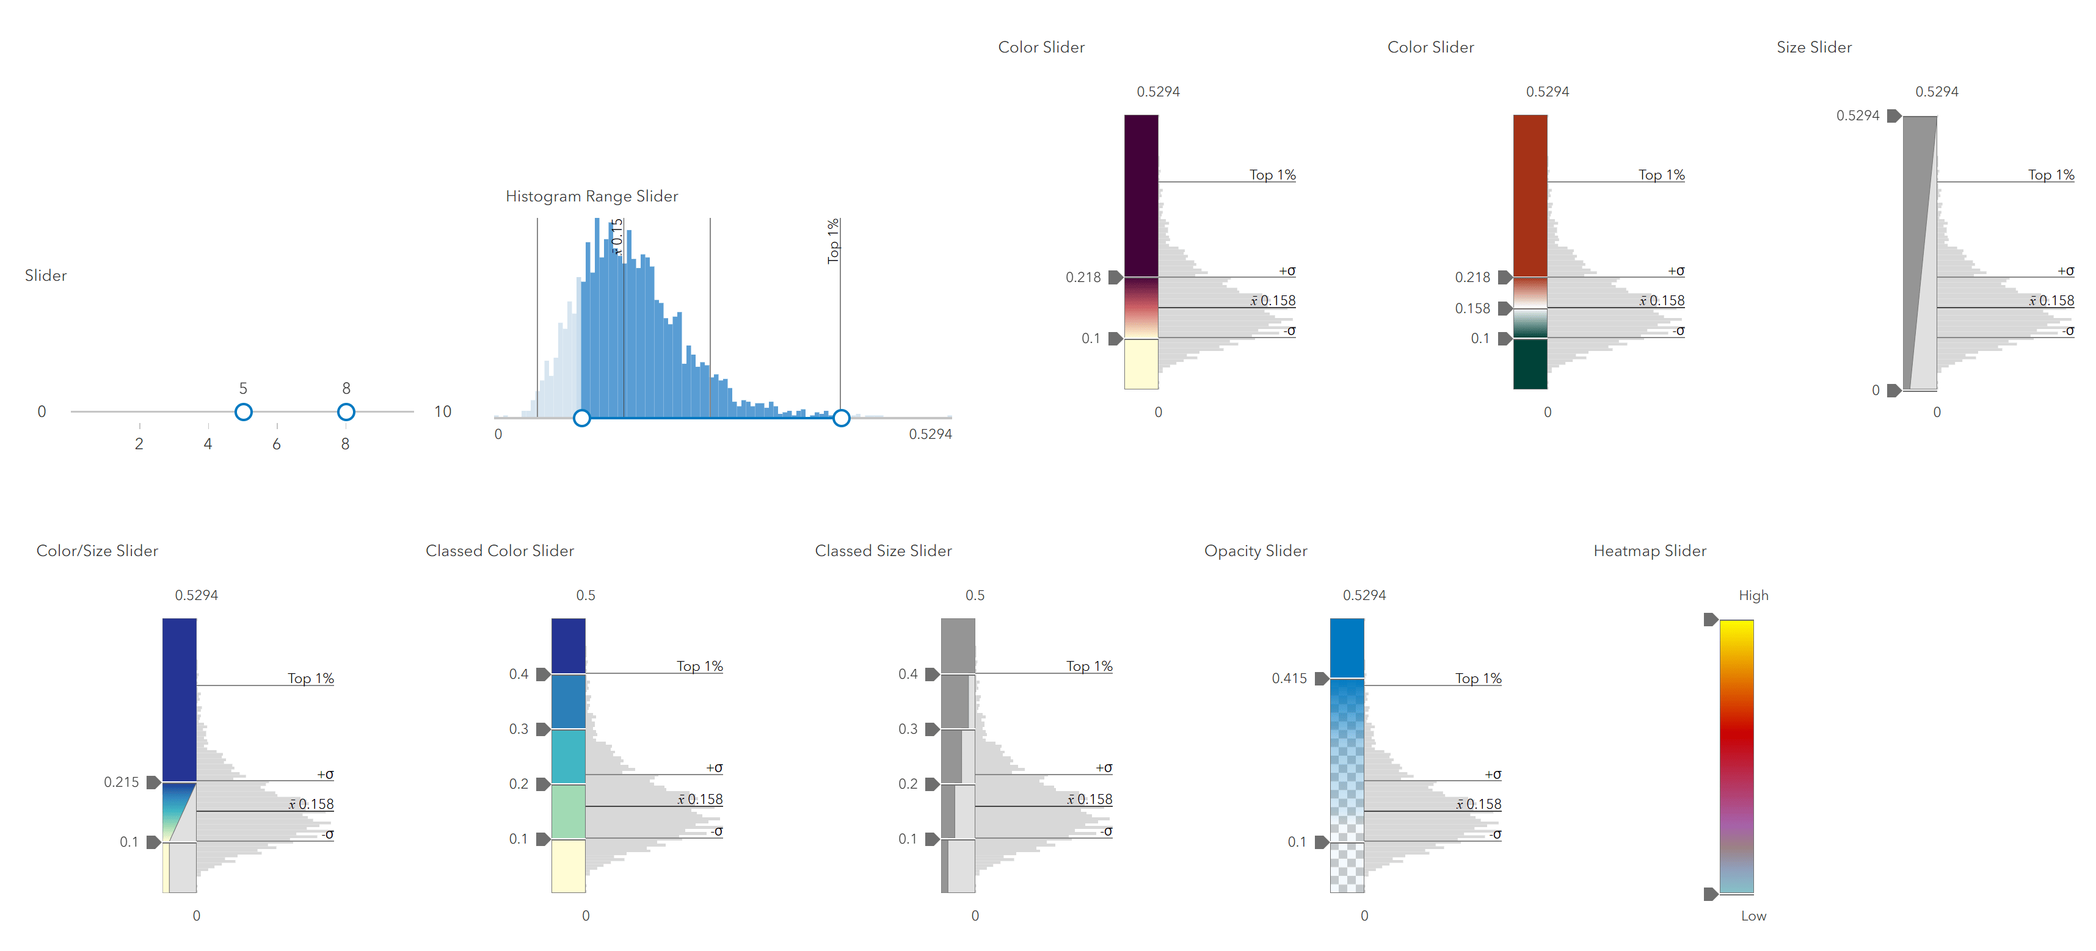Image resolution: width=2096 pixels, height=951 pixels.
Task: Select the right handle at value 8 on the Slider
Action: tap(347, 413)
